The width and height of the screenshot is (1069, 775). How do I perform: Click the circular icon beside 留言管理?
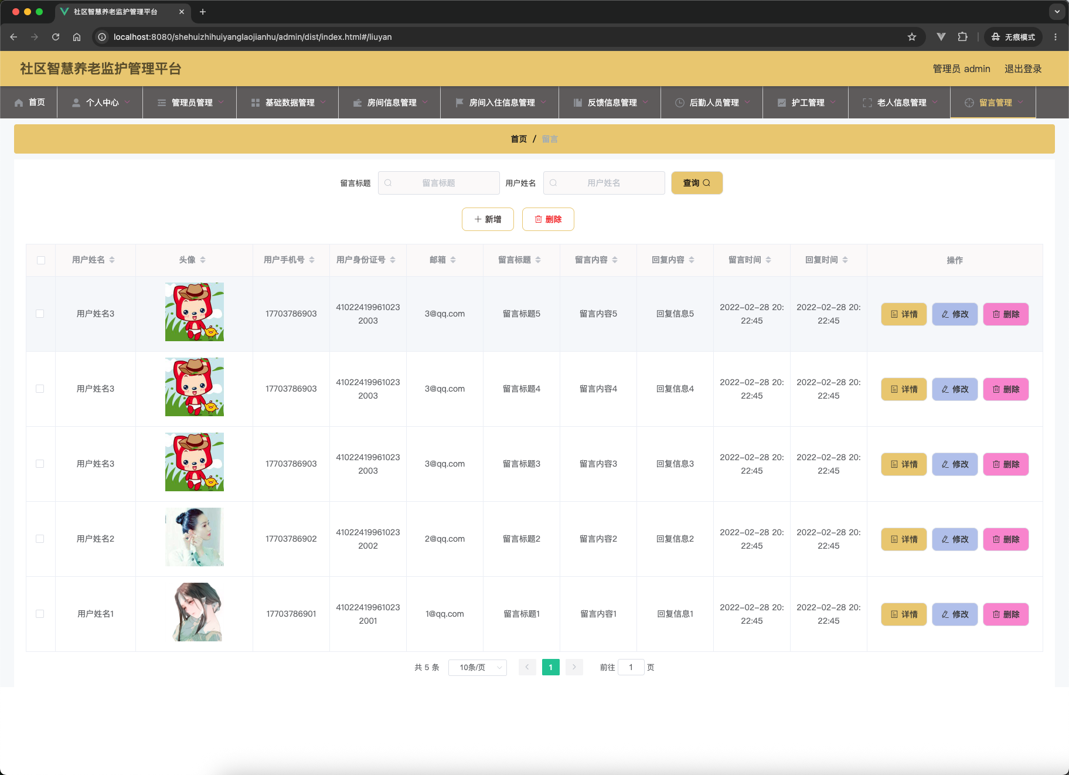(x=969, y=103)
